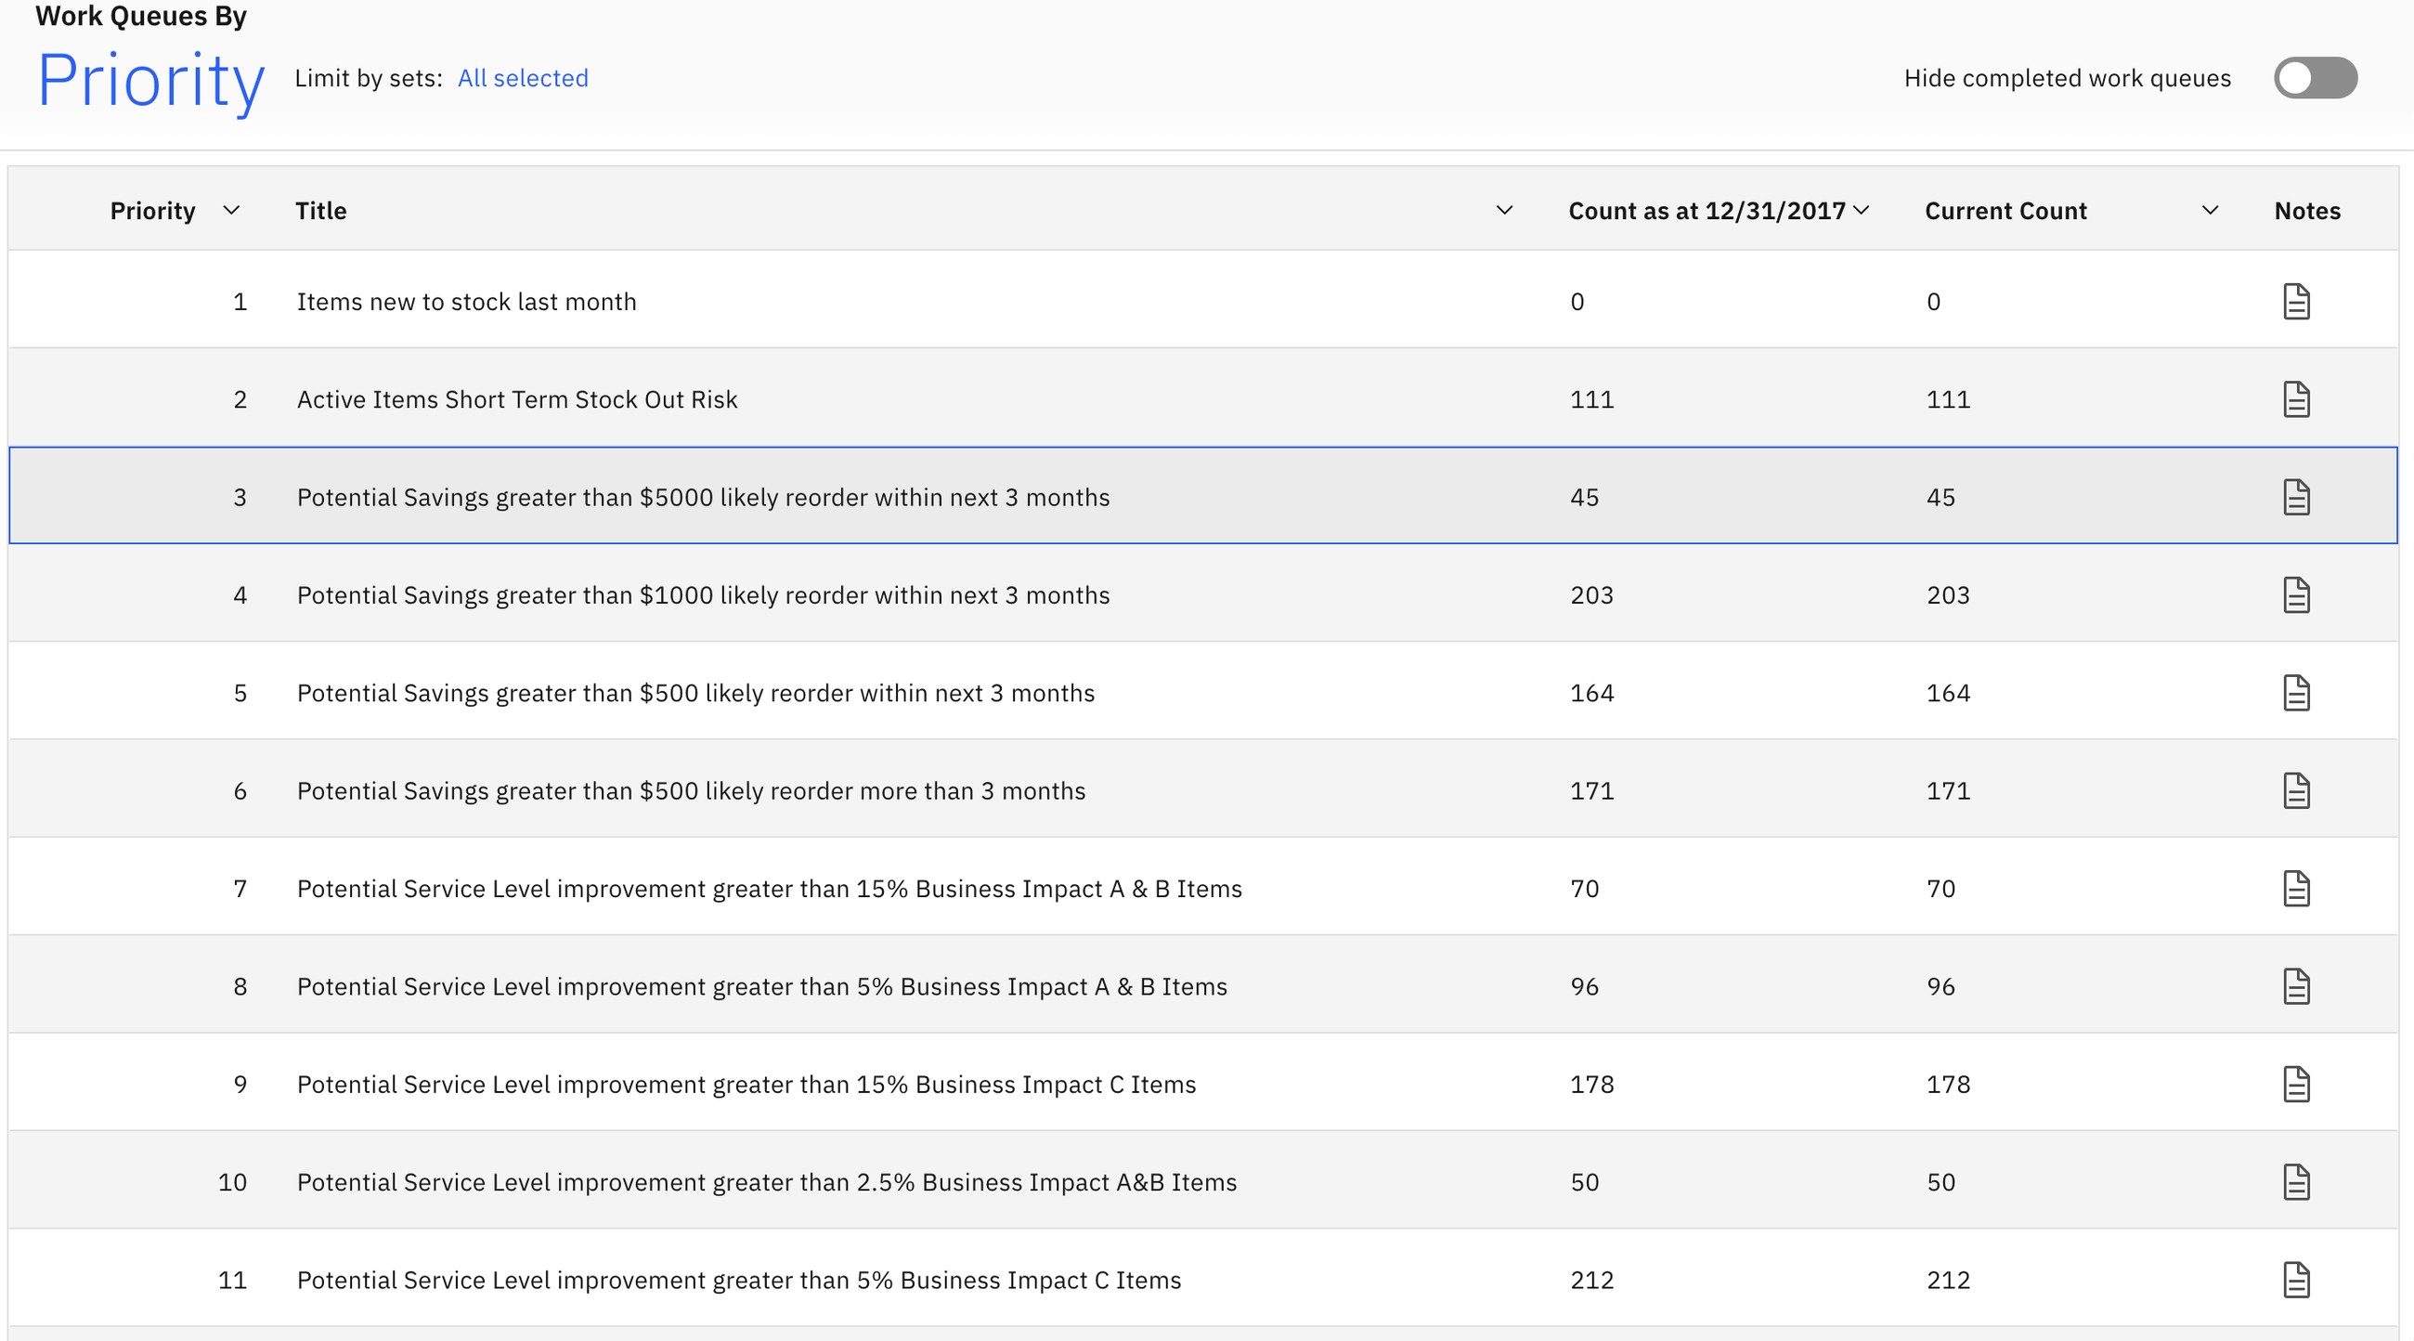Open notes icon for priority 8 queue
This screenshot has height=1341, width=2414.
(2296, 986)
